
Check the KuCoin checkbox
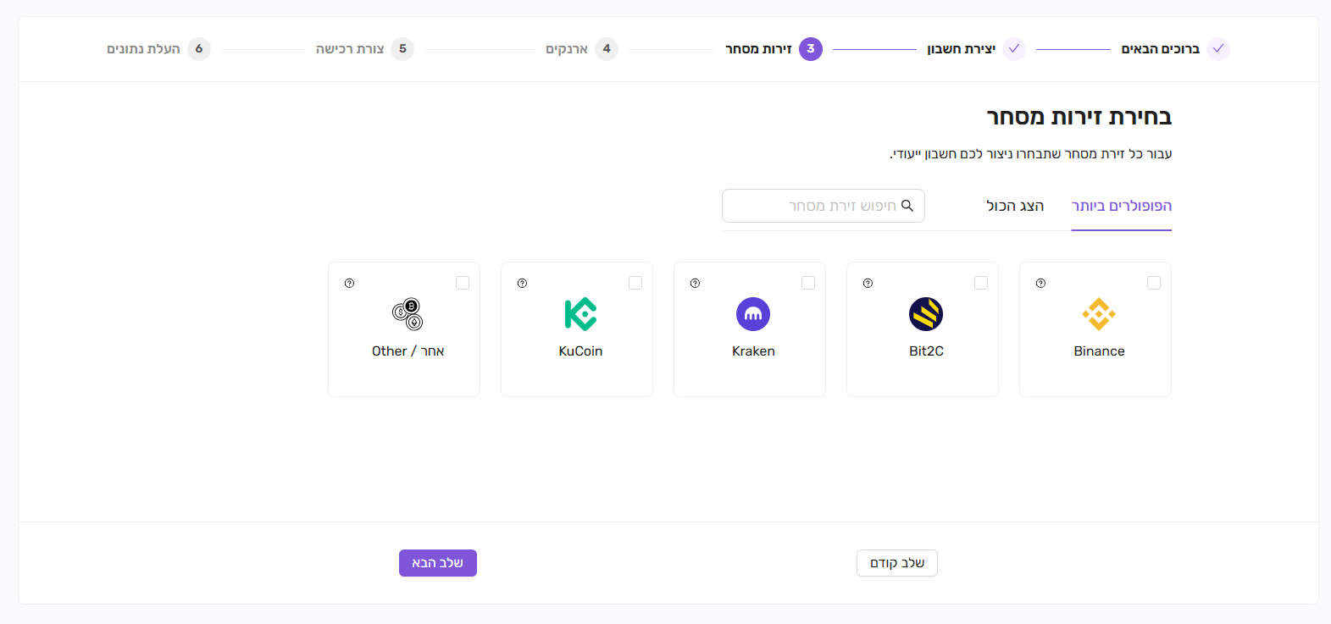coord(635,283)
